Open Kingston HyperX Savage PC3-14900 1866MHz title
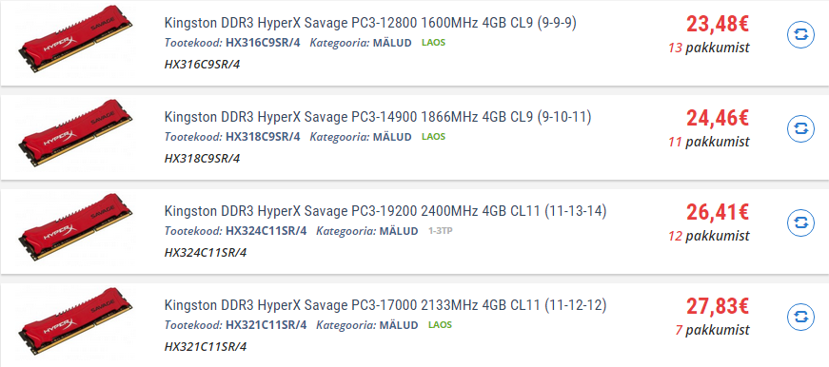This screenshot has height=367, width=829. [x=378, y=117]
